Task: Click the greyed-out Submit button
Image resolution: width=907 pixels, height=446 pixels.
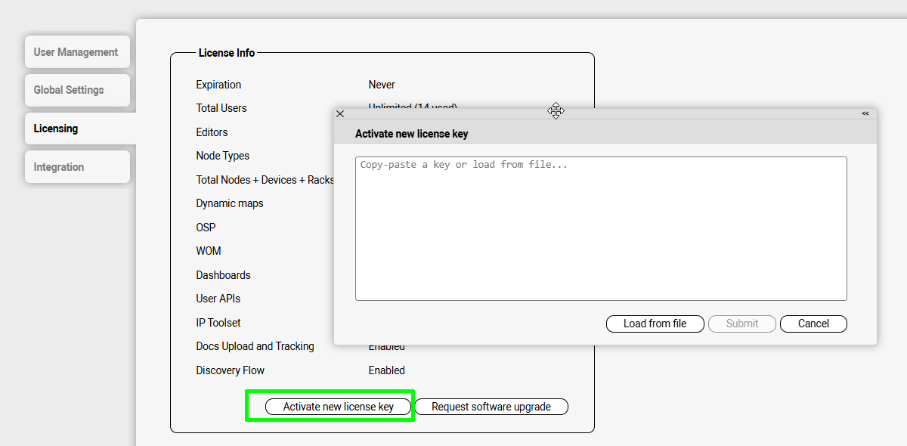Action: pyautogui.click(x=741, y=324)
